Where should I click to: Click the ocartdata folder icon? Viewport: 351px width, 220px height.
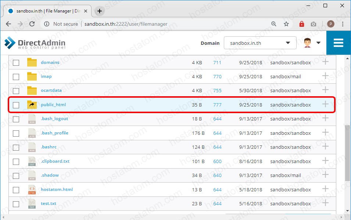(x=32, y=91)
